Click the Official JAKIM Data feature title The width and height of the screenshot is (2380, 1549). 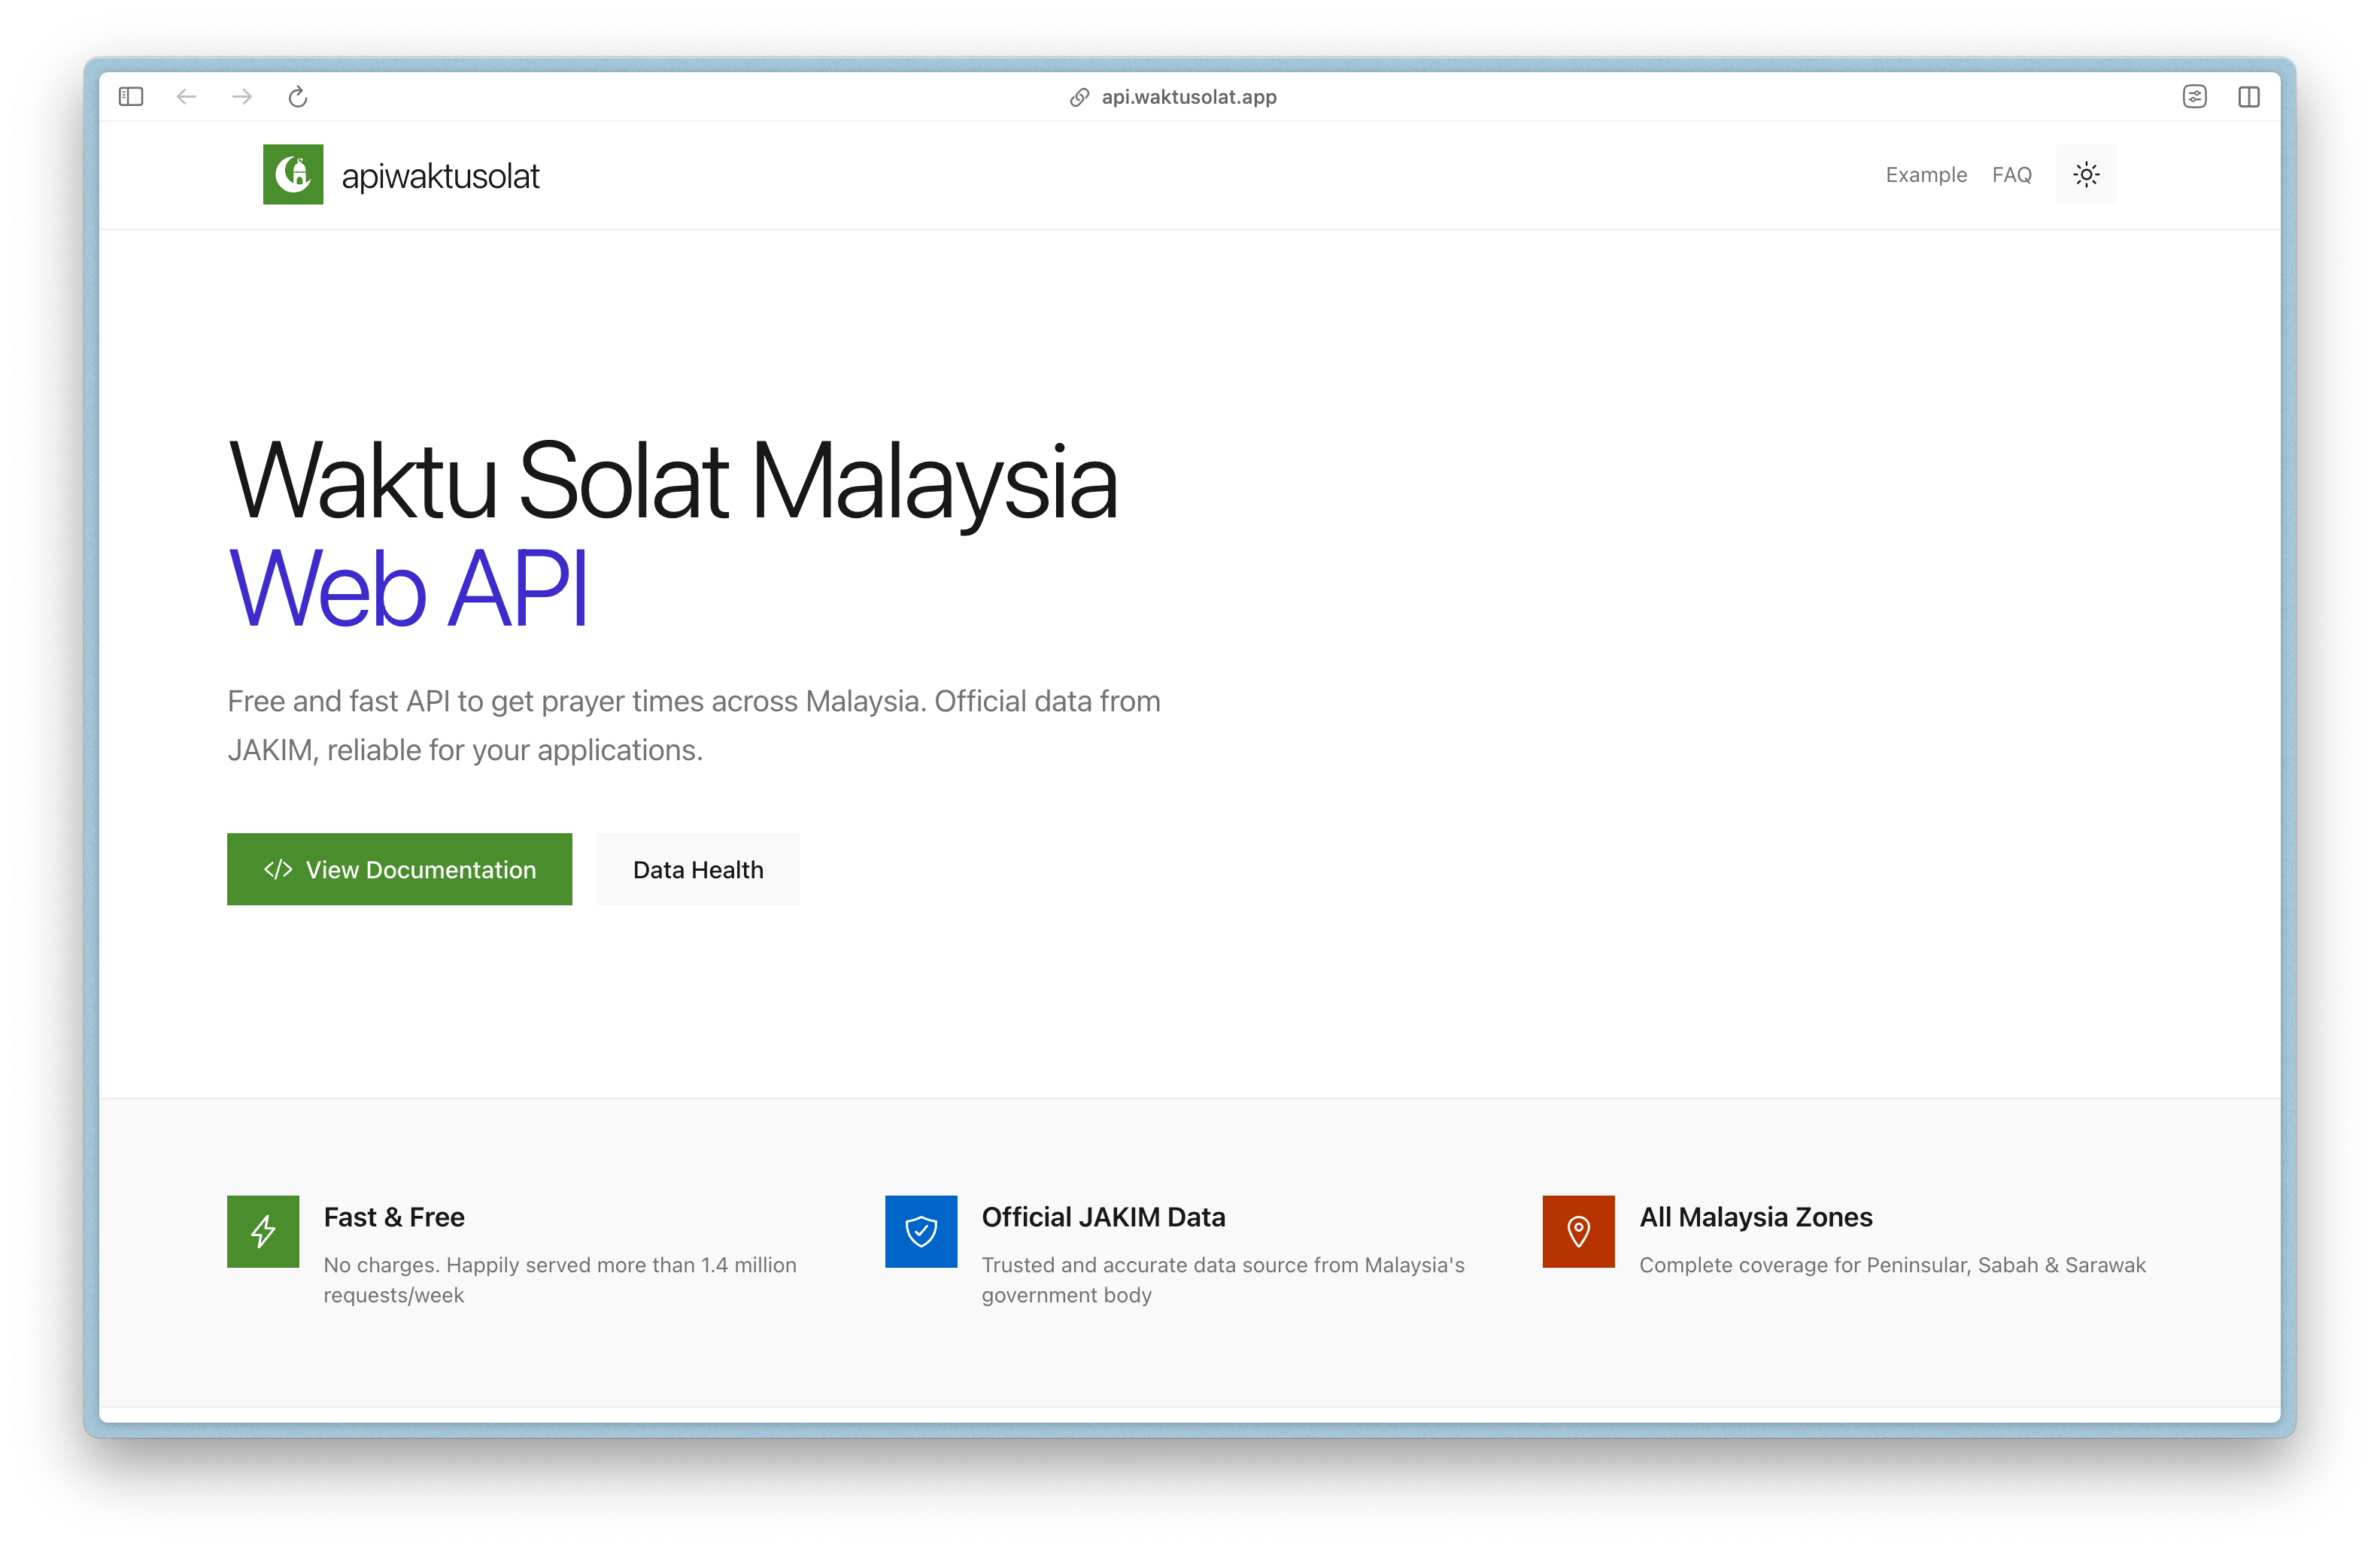(x=1104, y=1216)
